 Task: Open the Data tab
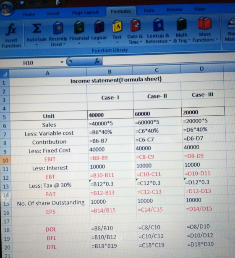click(149, 11)
